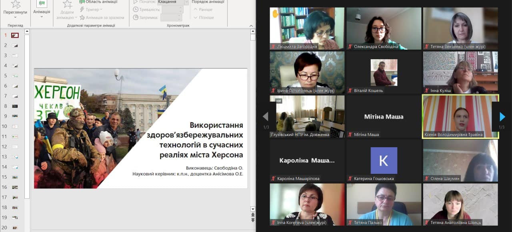Select Глухівський НПУ ім. Довженка tile
Image resolution: width=512 pixels, height=232 pixels.
coord(307,116)
